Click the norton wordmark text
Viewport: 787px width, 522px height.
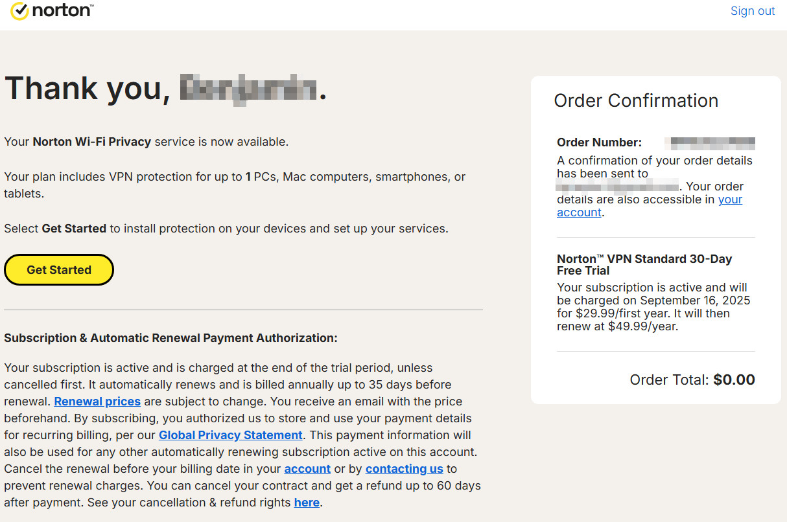62,10
